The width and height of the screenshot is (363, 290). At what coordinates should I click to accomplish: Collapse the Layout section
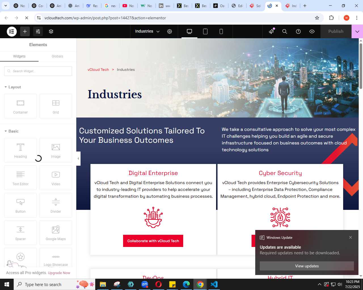click(x=13, y=87)
